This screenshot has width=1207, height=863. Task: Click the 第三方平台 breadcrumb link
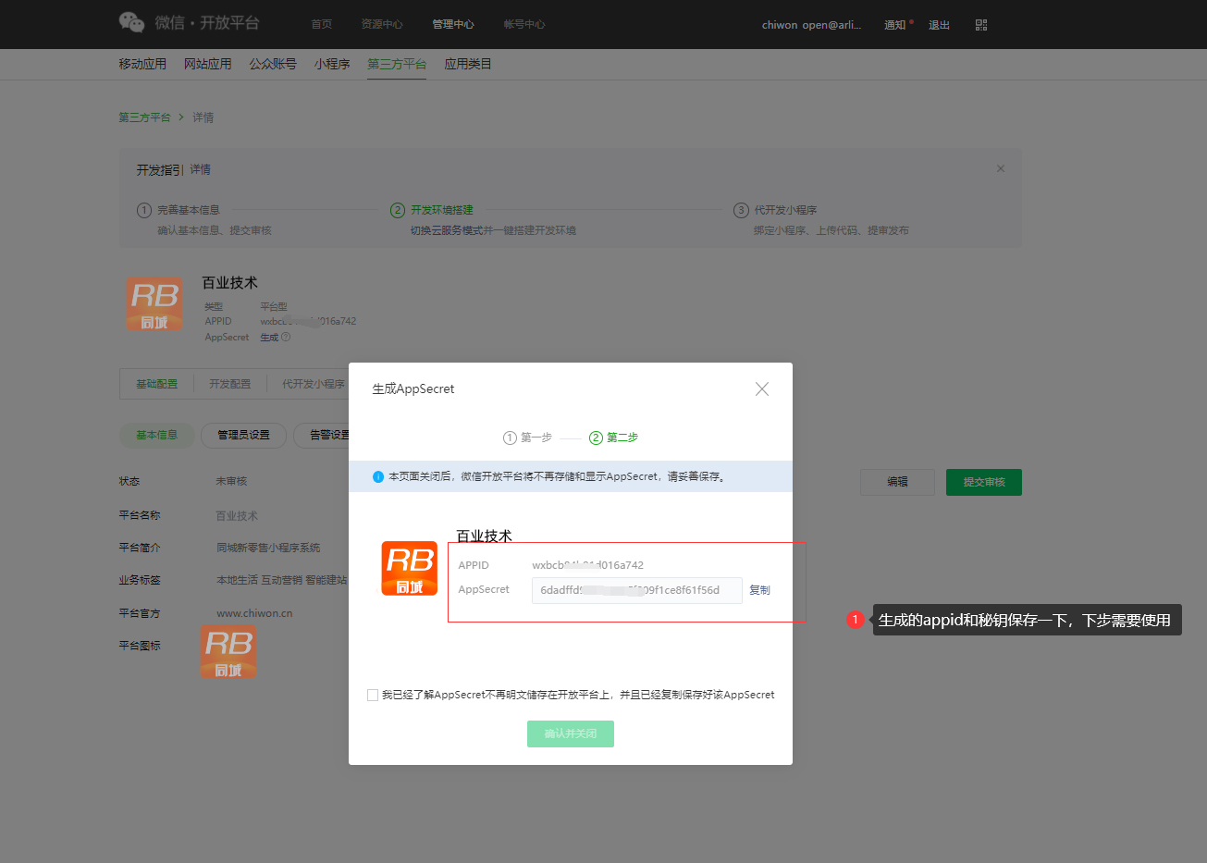144,117
